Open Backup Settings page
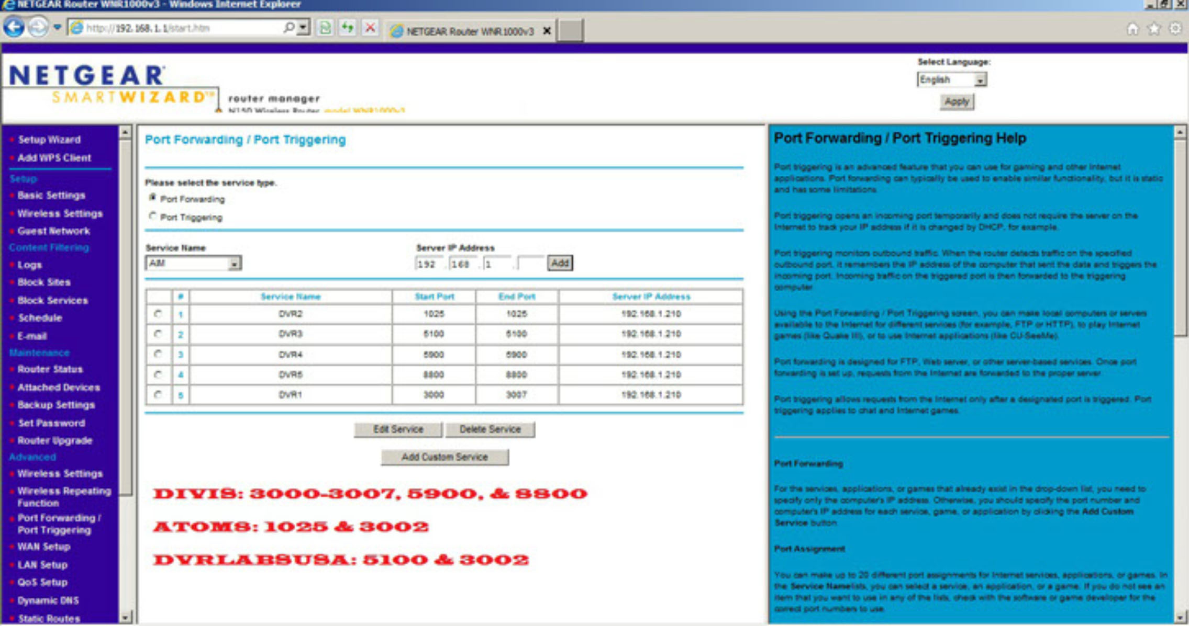This screenshot has width=1189, height=626. tap(56, 405)
